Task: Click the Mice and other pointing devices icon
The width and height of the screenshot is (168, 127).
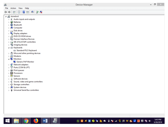Action: [12, 53]
